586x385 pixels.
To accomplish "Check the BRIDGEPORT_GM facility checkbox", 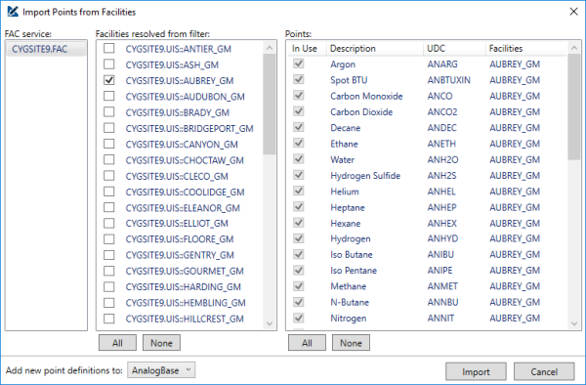I will [109, 128].
